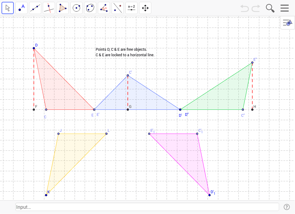
Task: Select Move Graphics View tool
Action: [x=145, y=8]
